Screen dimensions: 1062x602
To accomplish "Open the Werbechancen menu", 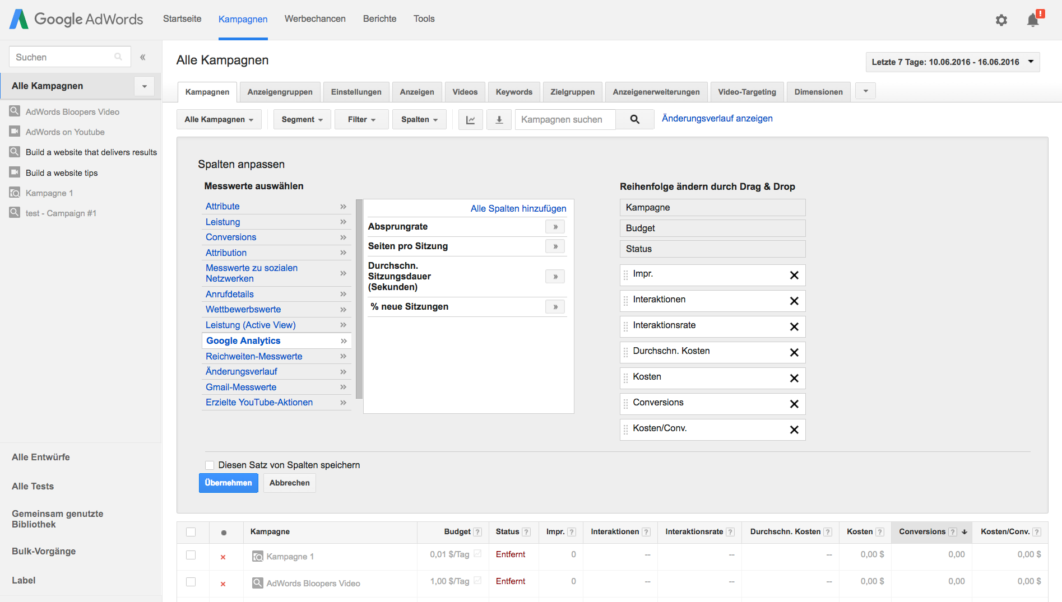I will (315, 19).
